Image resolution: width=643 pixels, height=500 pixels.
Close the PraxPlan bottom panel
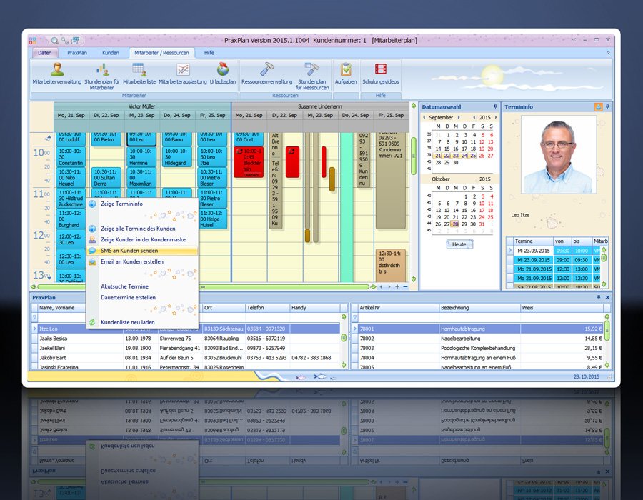(x=607, y=297)
